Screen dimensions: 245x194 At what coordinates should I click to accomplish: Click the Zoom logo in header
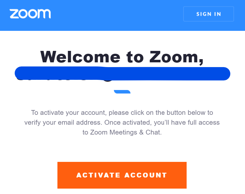(30, 14)
